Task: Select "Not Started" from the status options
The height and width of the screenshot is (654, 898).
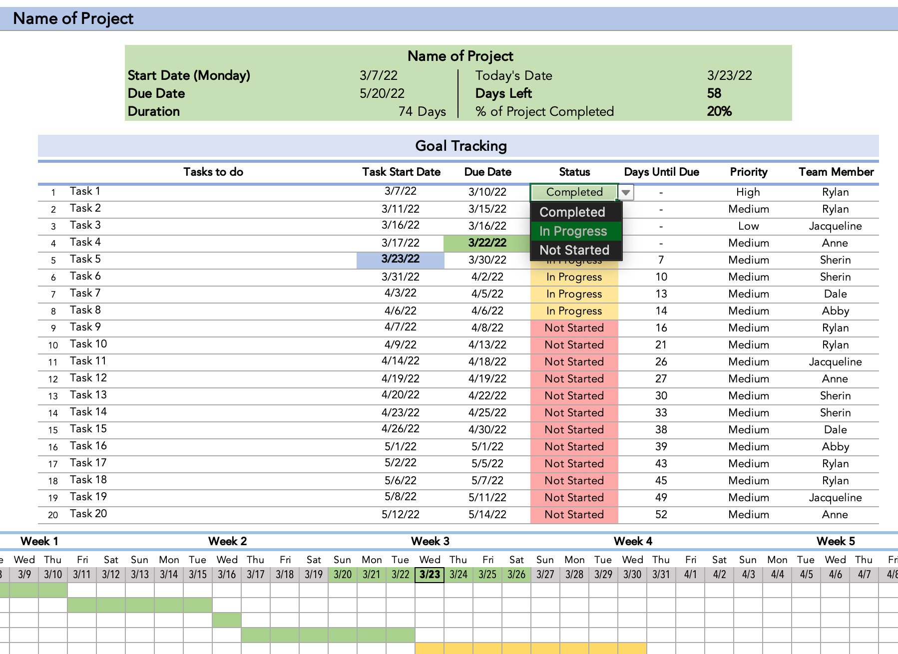Action: click(x=574, y=250)
